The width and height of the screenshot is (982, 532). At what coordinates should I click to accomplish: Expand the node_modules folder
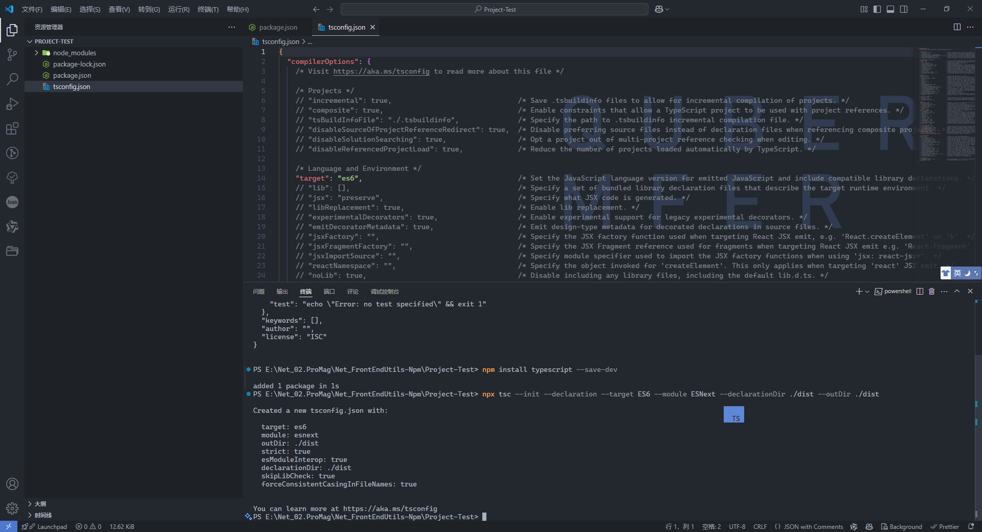coord(37,53)
